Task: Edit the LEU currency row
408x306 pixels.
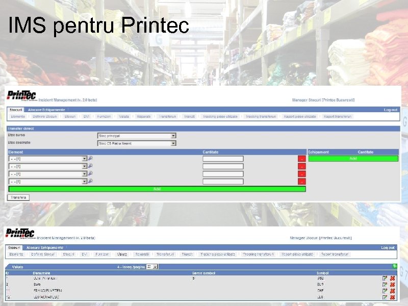Action: tap(385, 297)
